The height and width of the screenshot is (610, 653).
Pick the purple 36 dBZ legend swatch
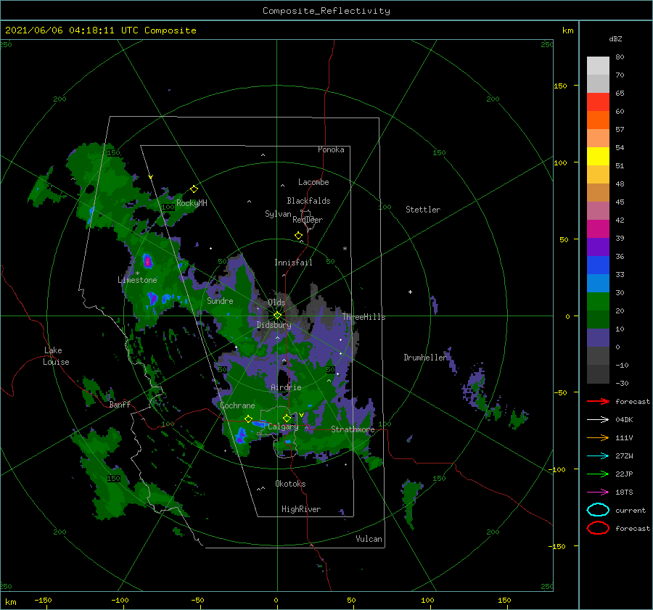point(598,247)
